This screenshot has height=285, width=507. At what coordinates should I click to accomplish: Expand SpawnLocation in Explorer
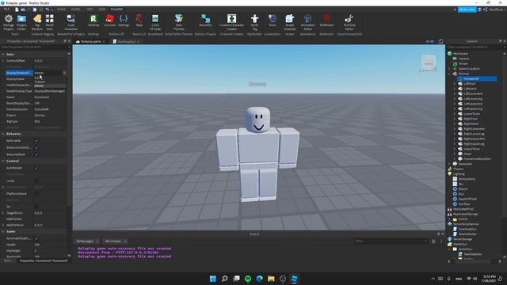coord(449,69)
